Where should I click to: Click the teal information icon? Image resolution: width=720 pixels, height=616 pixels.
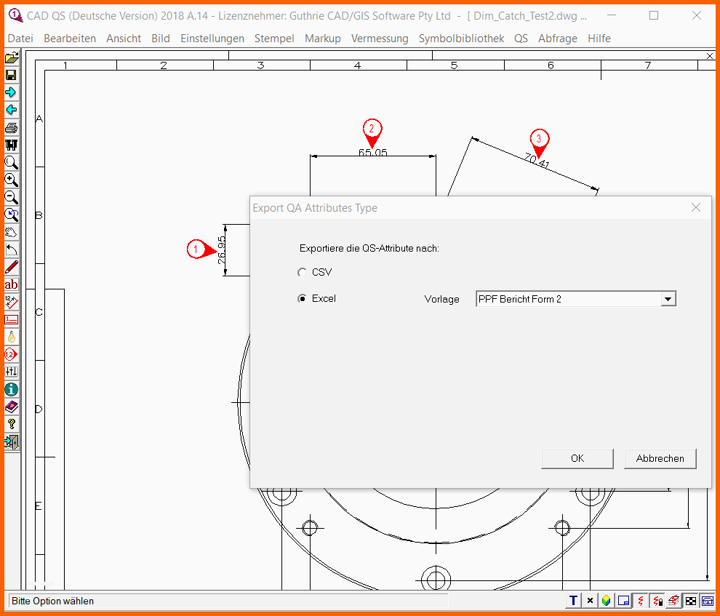[x=12, y=389]
